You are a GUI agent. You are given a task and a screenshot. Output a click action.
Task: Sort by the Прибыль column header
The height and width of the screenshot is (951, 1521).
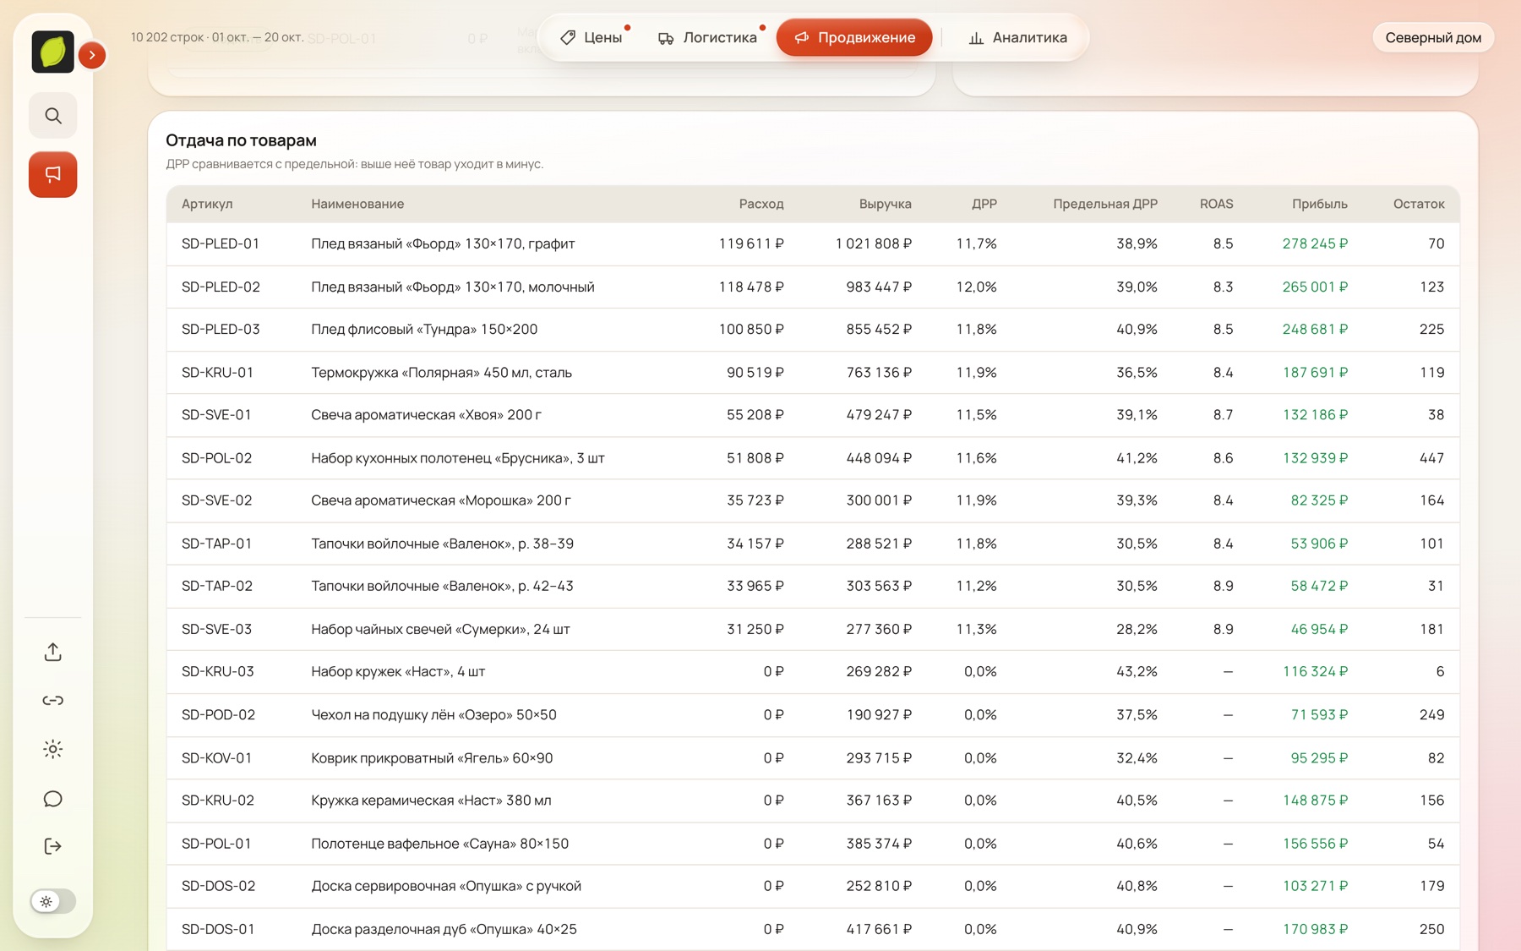click(1320, 204)
